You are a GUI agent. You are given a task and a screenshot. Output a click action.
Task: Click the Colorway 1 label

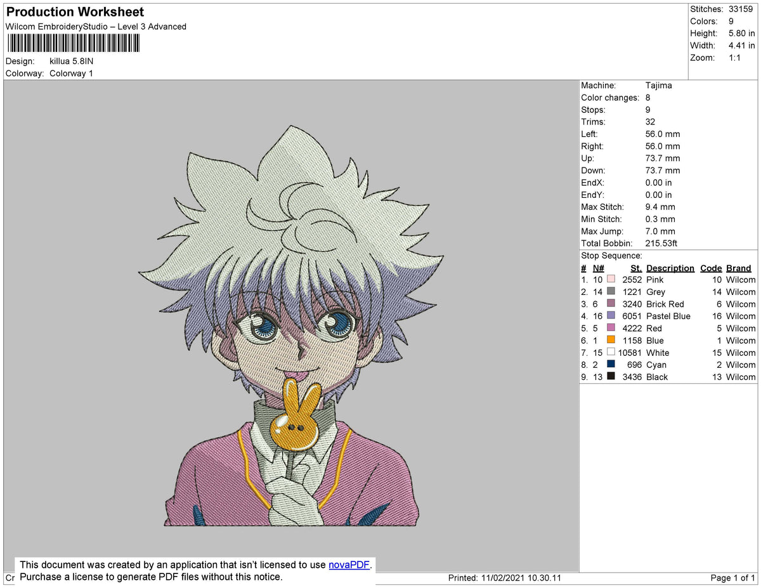pyautogui.click(x=71, y=73)
